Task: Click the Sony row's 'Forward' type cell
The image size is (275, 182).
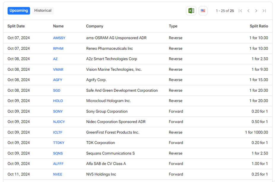Action: pos(176,111)
